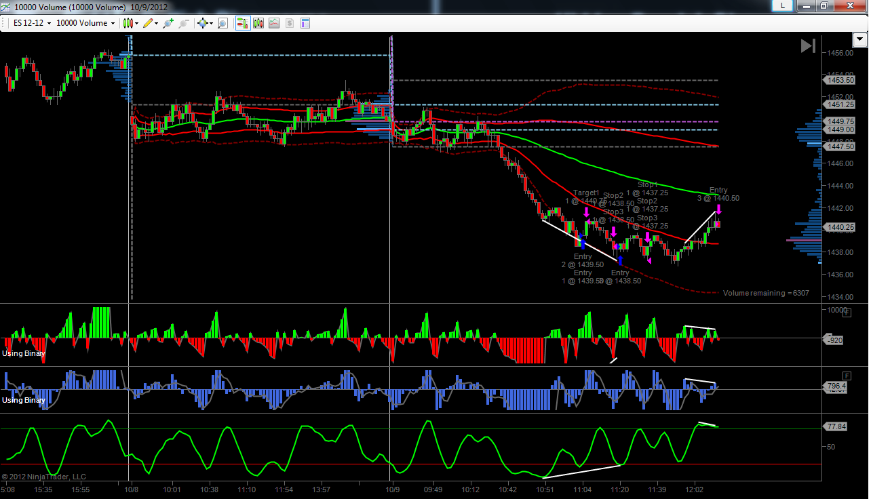Click the 1446.00 price axis label
Image resolution: width=871 pixels, height=499 pixels.
pos(840,163)
